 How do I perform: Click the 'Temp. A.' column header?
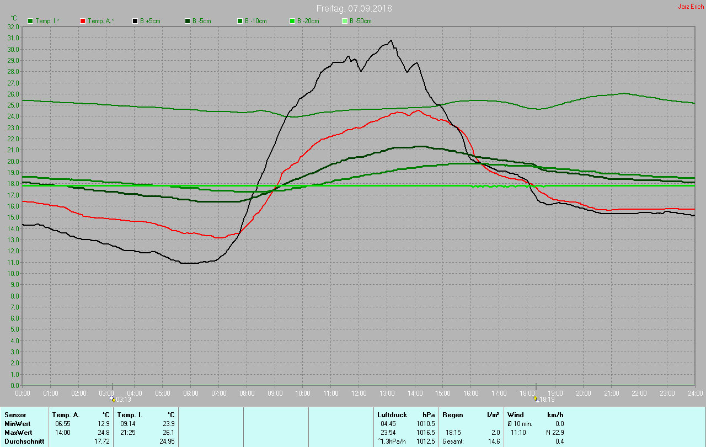pos(66,415)
